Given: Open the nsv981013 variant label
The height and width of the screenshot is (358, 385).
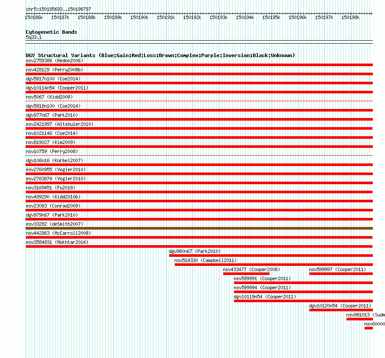Looking at the screenshot, I should point(366,315).
